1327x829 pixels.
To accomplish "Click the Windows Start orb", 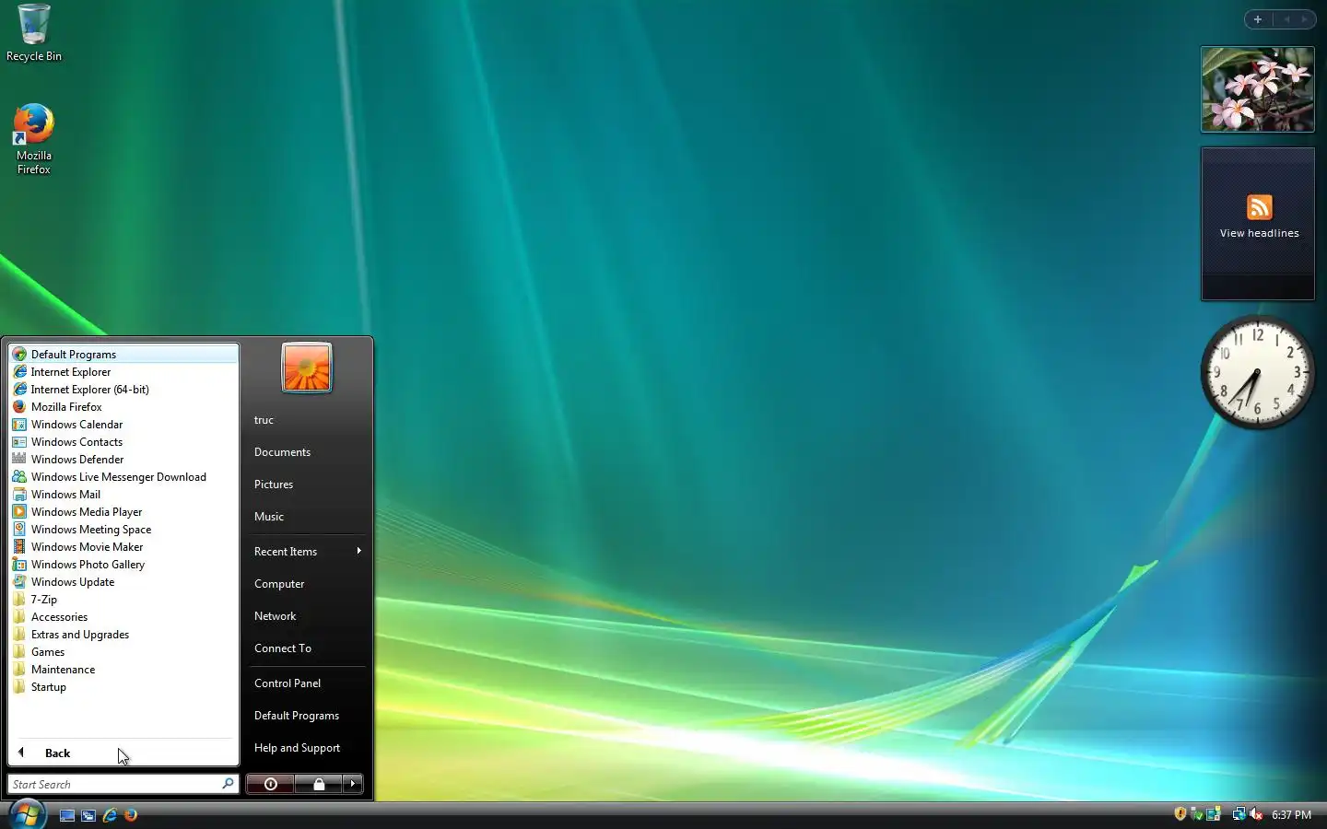I will [27, 814].
